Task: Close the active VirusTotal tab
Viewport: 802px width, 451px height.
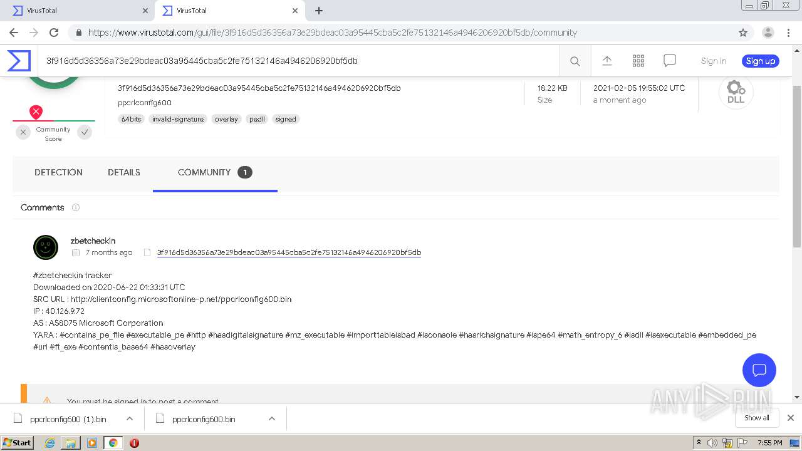Action: point(295,11)
